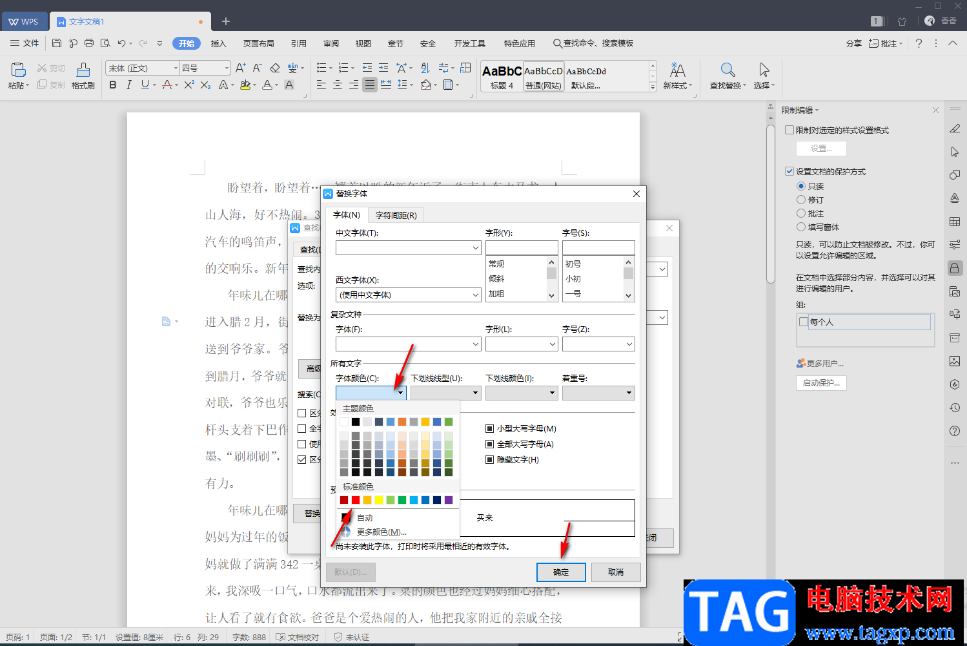Open the 审阅 ribbon tab
Image resolution: width=967 pixels, height=646 pixels.
331,43
